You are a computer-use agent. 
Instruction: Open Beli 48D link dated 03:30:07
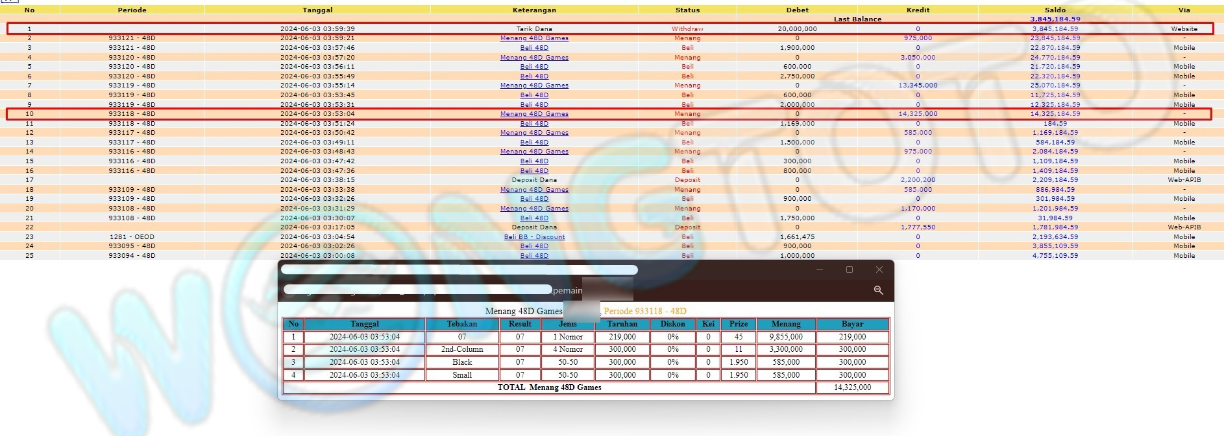pos(534,218)
